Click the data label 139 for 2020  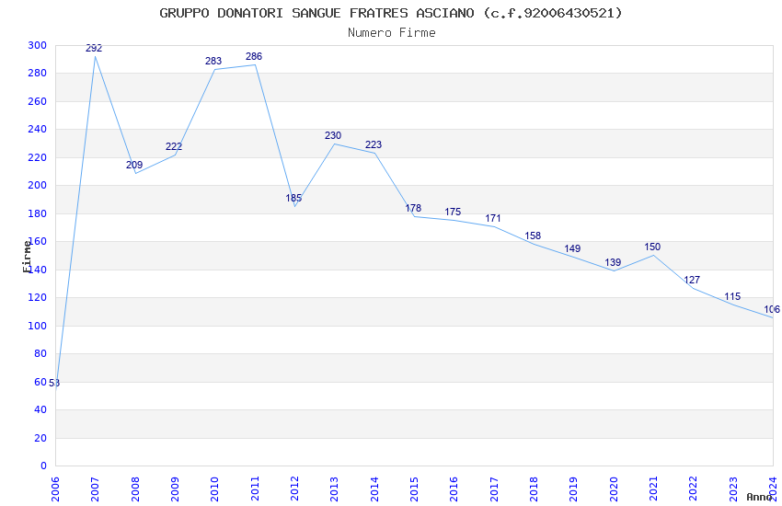point(613,263)
